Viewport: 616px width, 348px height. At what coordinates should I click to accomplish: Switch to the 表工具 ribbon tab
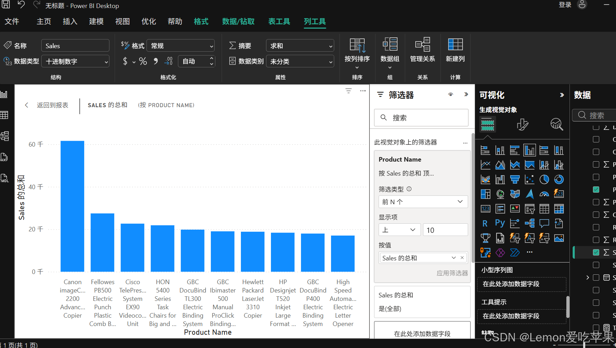279,21
